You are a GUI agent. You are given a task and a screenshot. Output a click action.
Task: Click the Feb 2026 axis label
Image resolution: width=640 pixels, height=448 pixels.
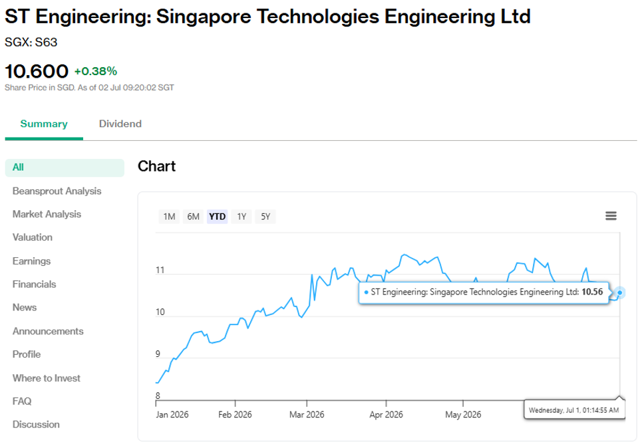click(x=235, y=415)
